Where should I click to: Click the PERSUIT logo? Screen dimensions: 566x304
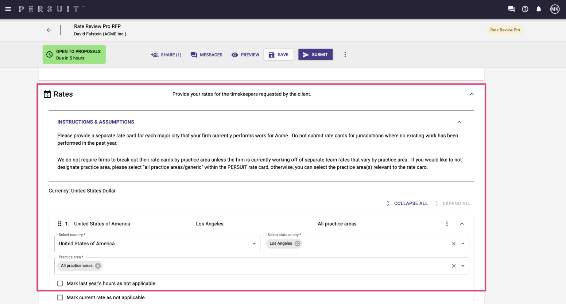pos(51,9)
